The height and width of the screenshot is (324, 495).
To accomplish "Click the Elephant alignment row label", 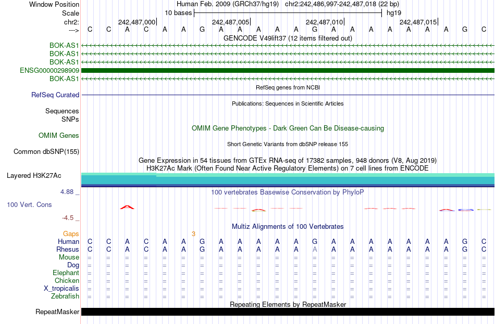I will (66, 273).
